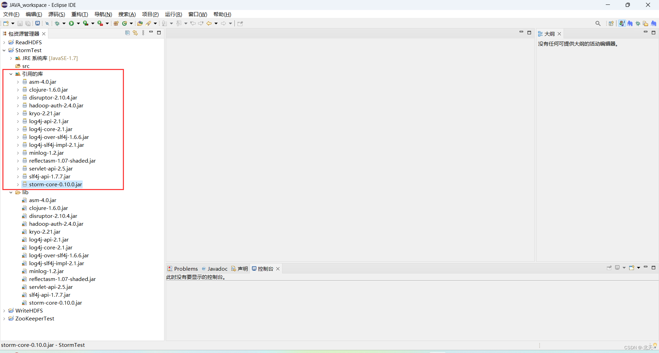This screenshot has height=353, width=659.
Task: Click Open Console icon in console toolbar
Action: pos(631,268)
